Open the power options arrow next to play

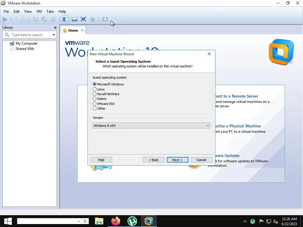pyautogui.click(x=11, y=19)
